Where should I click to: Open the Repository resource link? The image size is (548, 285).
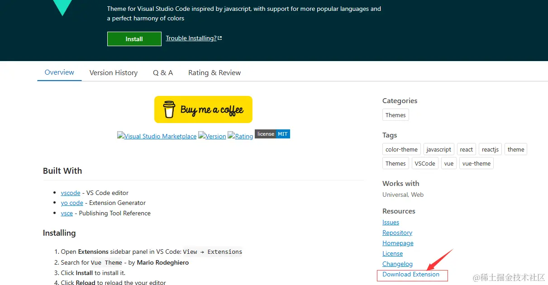coord(397,233)
